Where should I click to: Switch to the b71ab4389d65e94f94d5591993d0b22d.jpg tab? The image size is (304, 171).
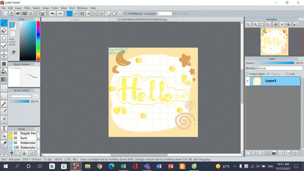142,20
